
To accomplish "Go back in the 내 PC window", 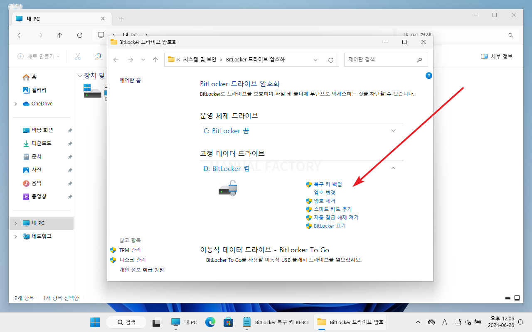I will (x=20, y=35).
